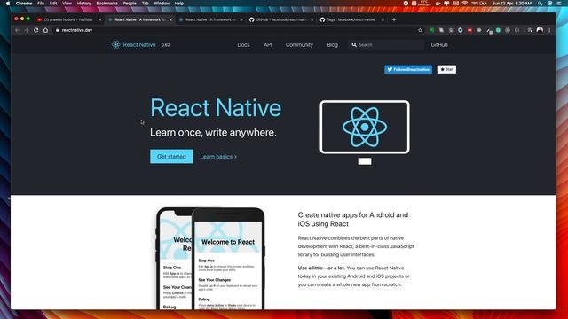Image resolution: width=568 pixels, height=319 pixels.
Task: Focus the site Search field
Action: coord(386,45)
